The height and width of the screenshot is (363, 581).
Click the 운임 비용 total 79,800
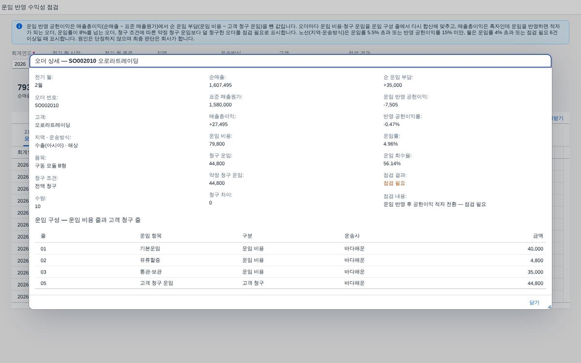tap(217, 144)
